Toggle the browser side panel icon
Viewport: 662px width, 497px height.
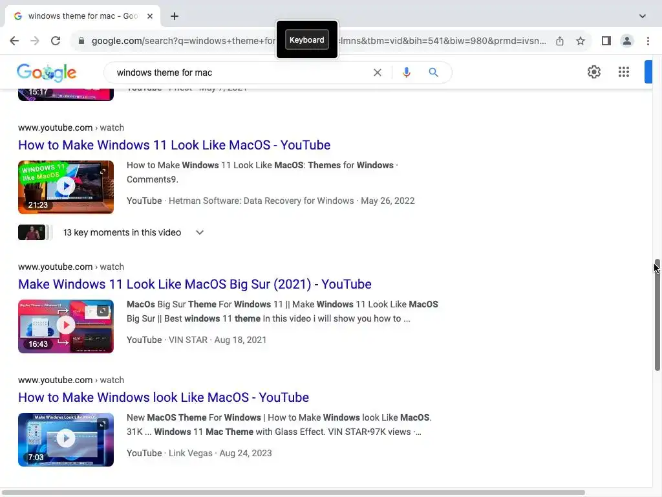click(606, 41)
